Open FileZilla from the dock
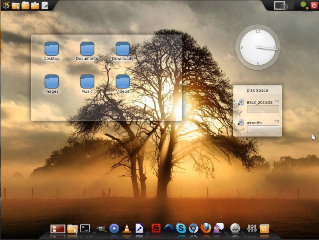319x240 pixels. click(x=156, y=228)
